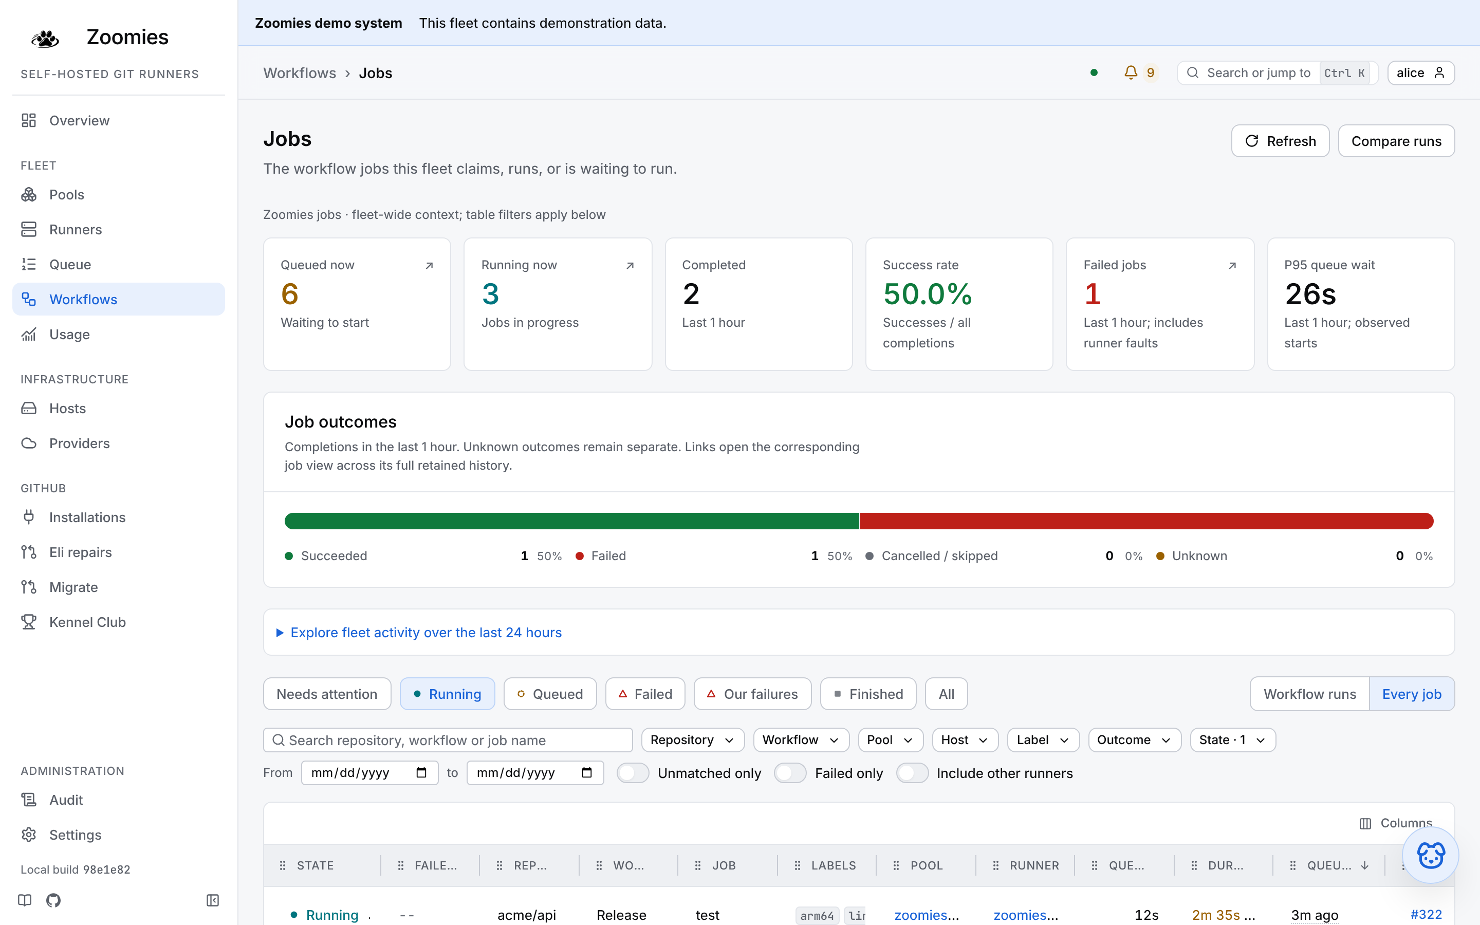Toggle Unmatched only switch
Viewport: 1480px width, 925px height.
[x=633, y=773]
